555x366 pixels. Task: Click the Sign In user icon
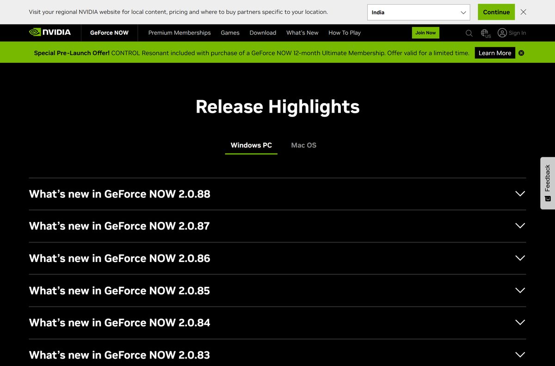(x=502, y=33)
